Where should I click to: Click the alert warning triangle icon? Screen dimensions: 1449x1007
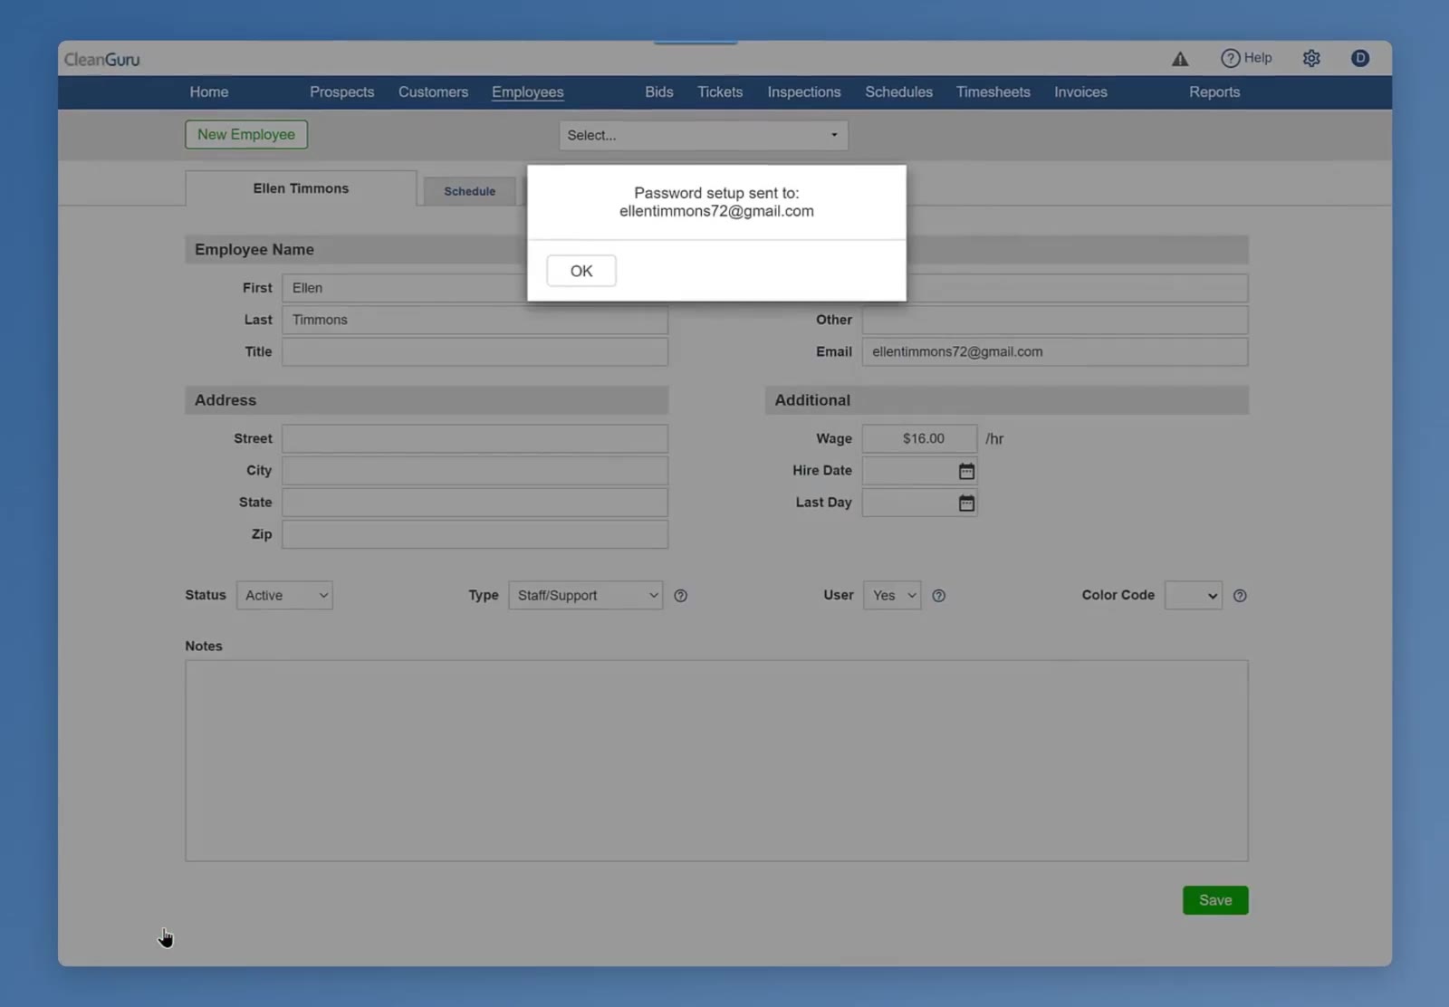[x=1179, y=59]
